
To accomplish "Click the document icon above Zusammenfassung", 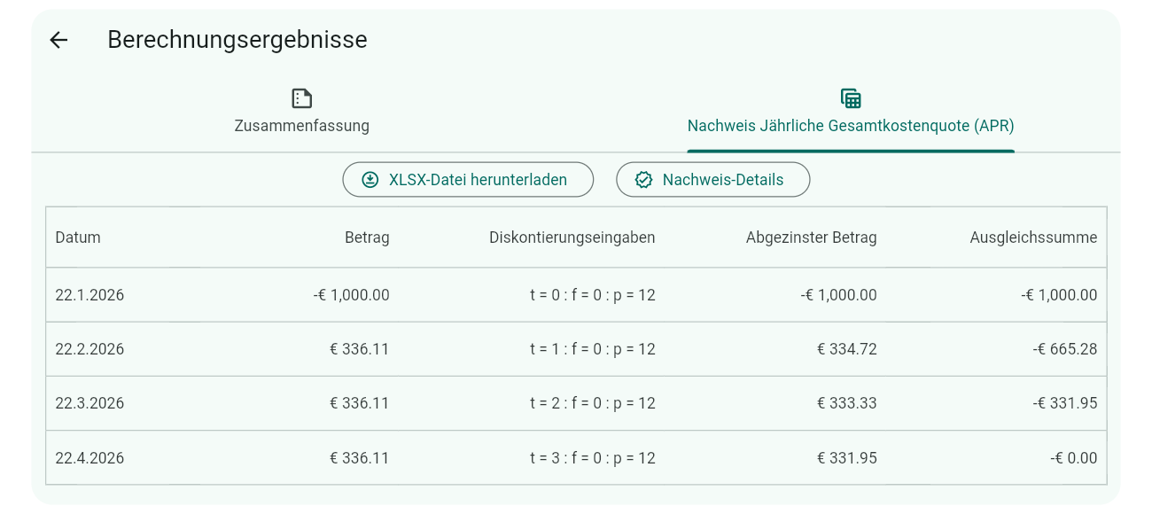I will coord(301,97).
